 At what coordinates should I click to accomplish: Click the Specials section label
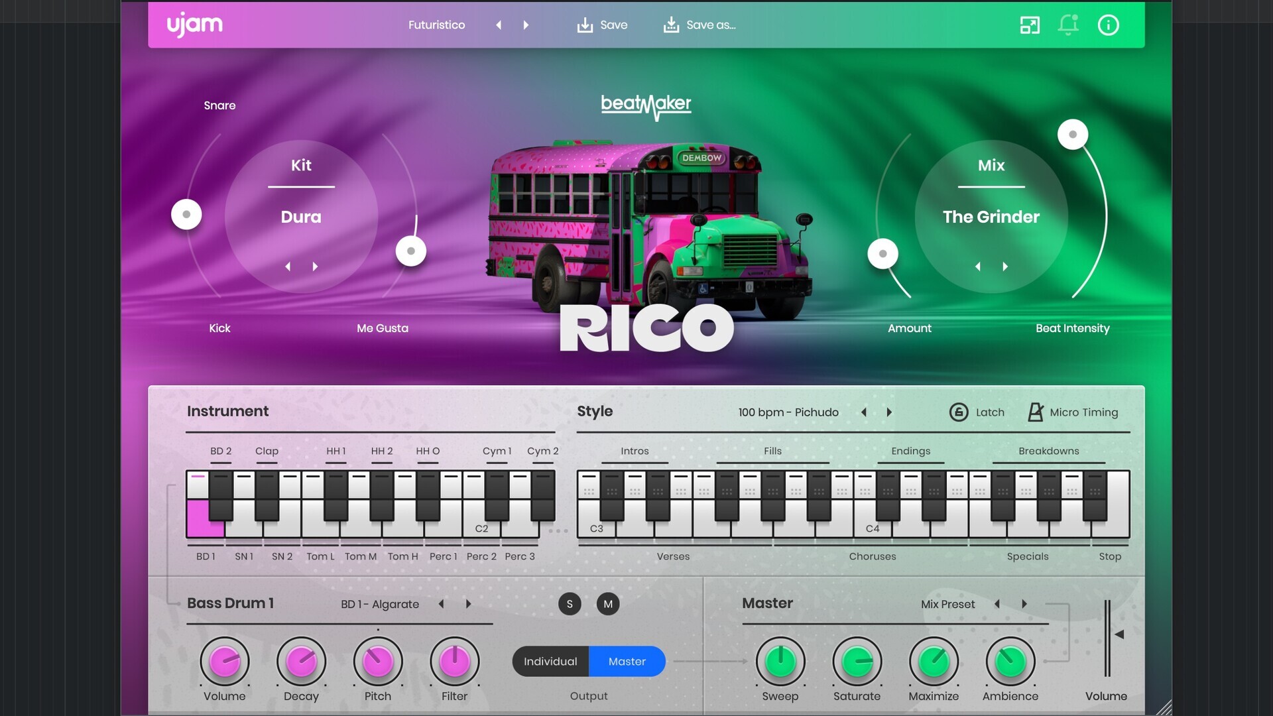tap(1027, 556)
